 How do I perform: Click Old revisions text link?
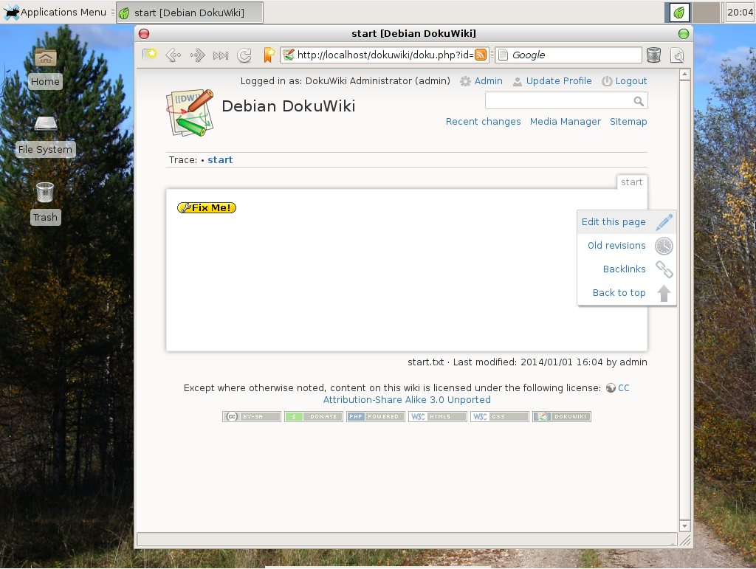(616, 246)
